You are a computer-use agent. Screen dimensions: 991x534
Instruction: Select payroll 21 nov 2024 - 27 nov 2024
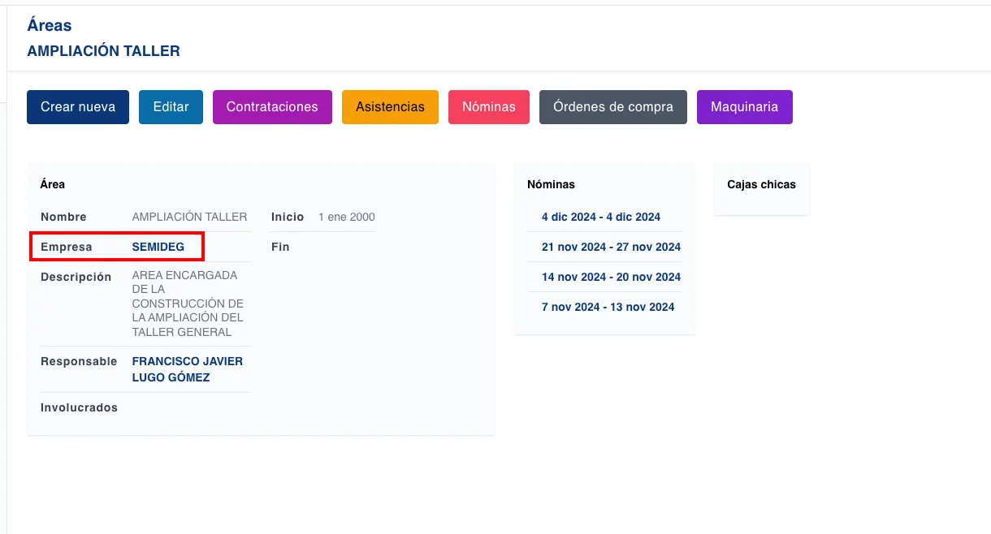click(x=611, y=247)
